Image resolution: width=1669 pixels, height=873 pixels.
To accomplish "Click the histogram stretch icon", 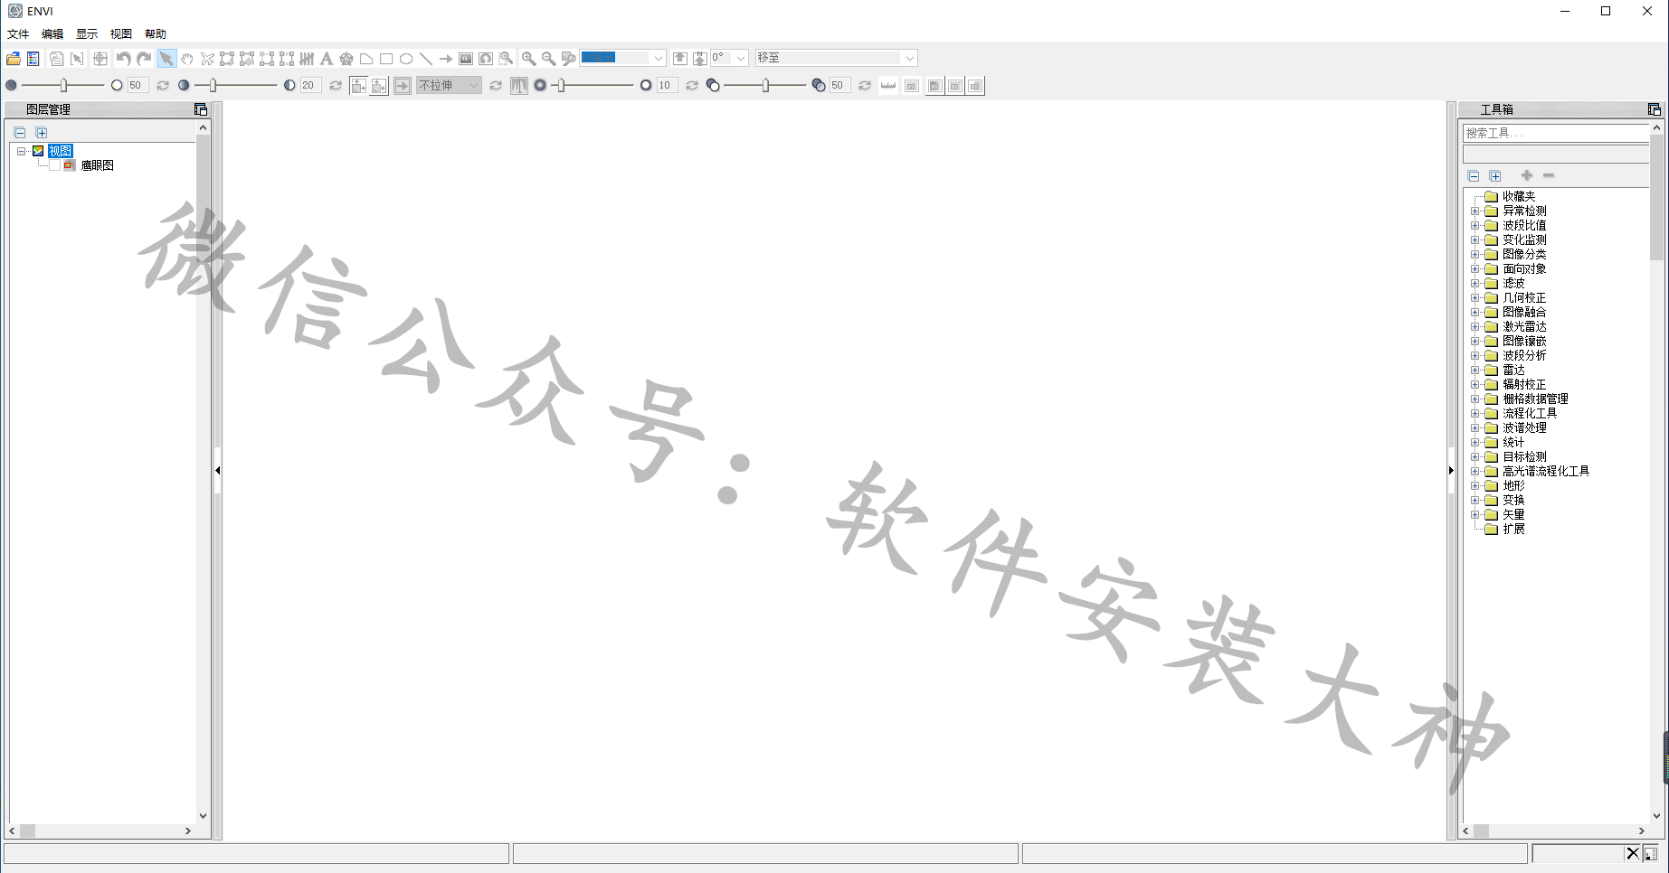I will [x=519, y=86].
